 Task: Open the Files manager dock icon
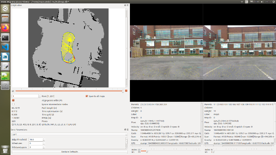(6, 18)
